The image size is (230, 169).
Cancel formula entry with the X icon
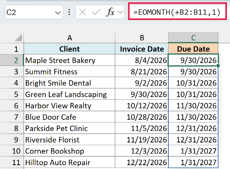tap(82, 12)
